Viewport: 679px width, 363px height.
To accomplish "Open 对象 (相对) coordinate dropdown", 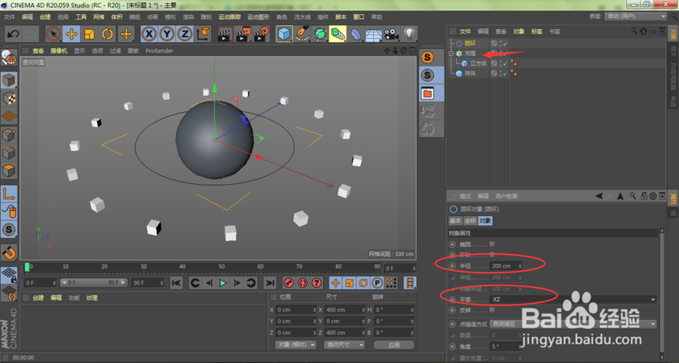I will (296, 345).
